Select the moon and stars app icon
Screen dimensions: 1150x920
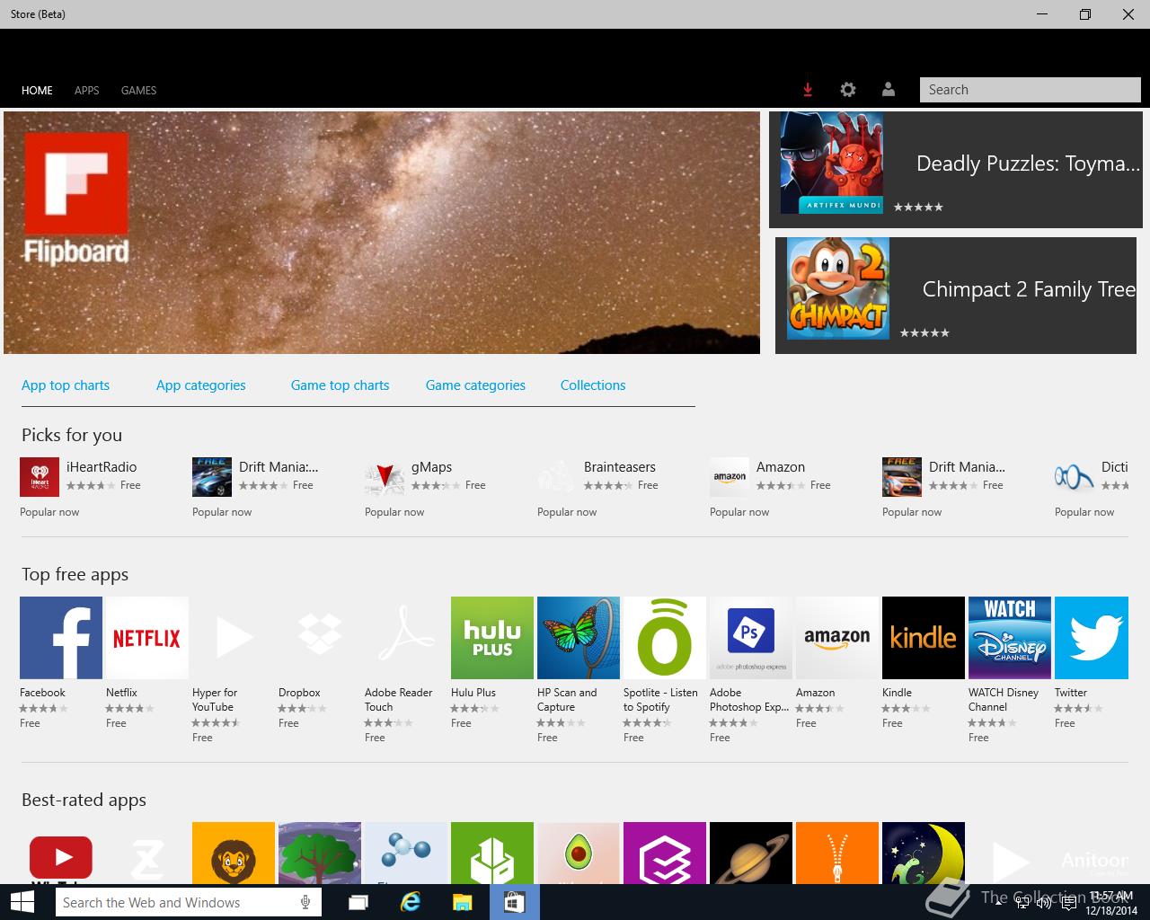click(924, 853)
